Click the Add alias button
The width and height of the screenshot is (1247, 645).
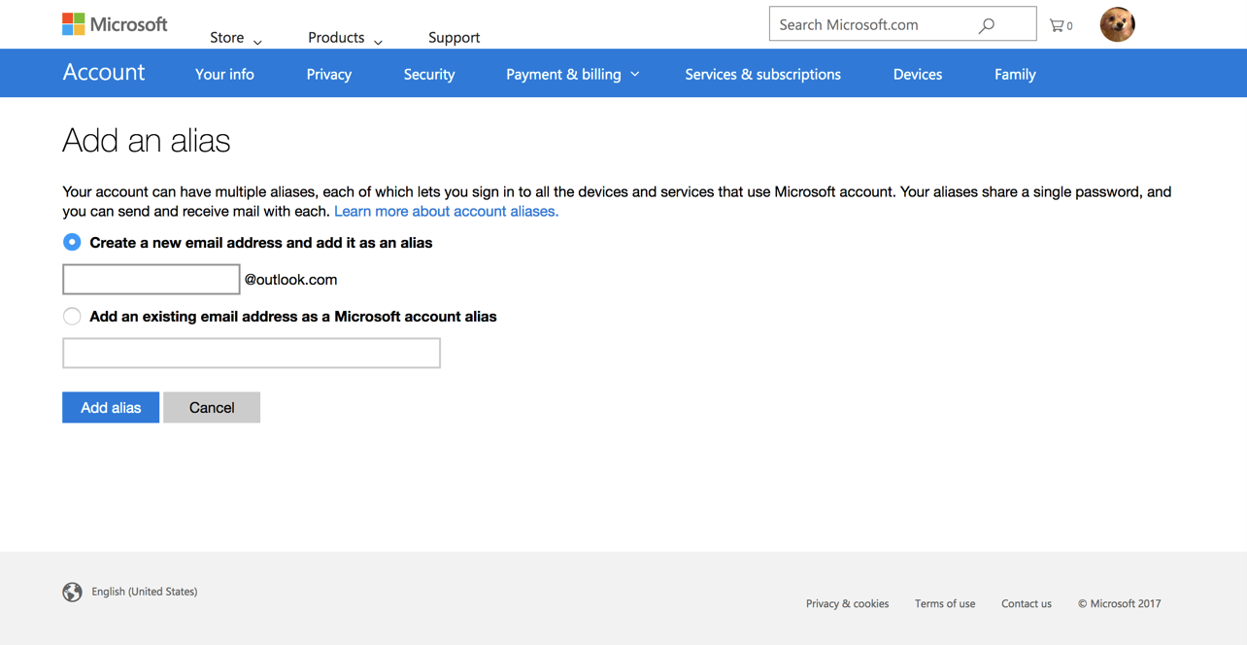(x=111, y=407)
